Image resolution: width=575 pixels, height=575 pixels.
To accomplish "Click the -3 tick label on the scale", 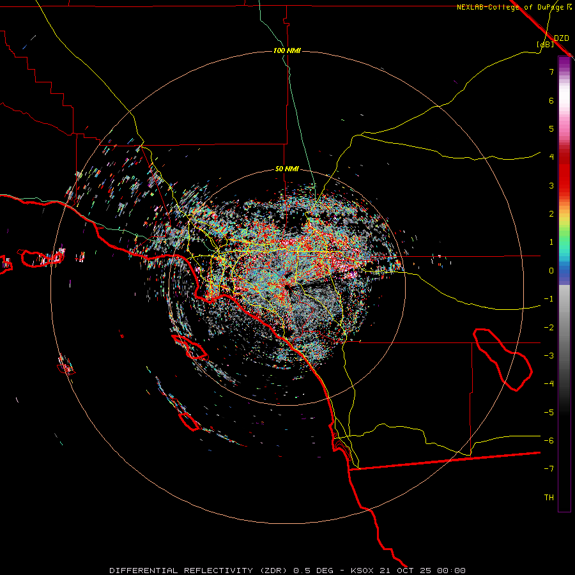I will pos(549,356).
